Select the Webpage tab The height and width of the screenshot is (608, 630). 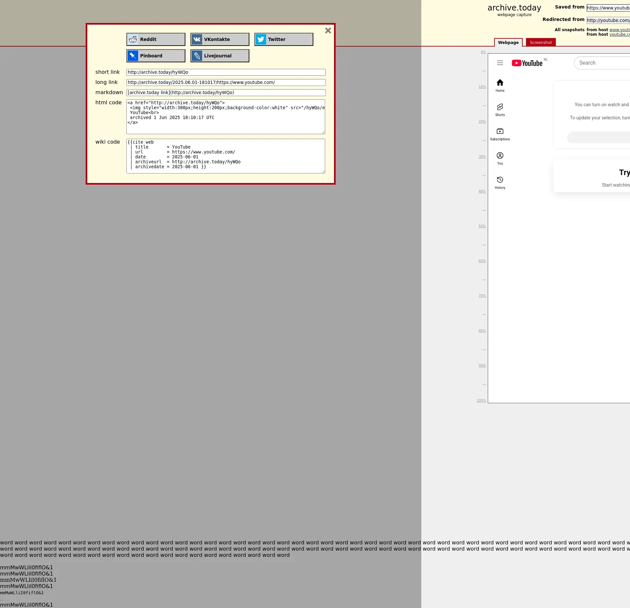508,43
